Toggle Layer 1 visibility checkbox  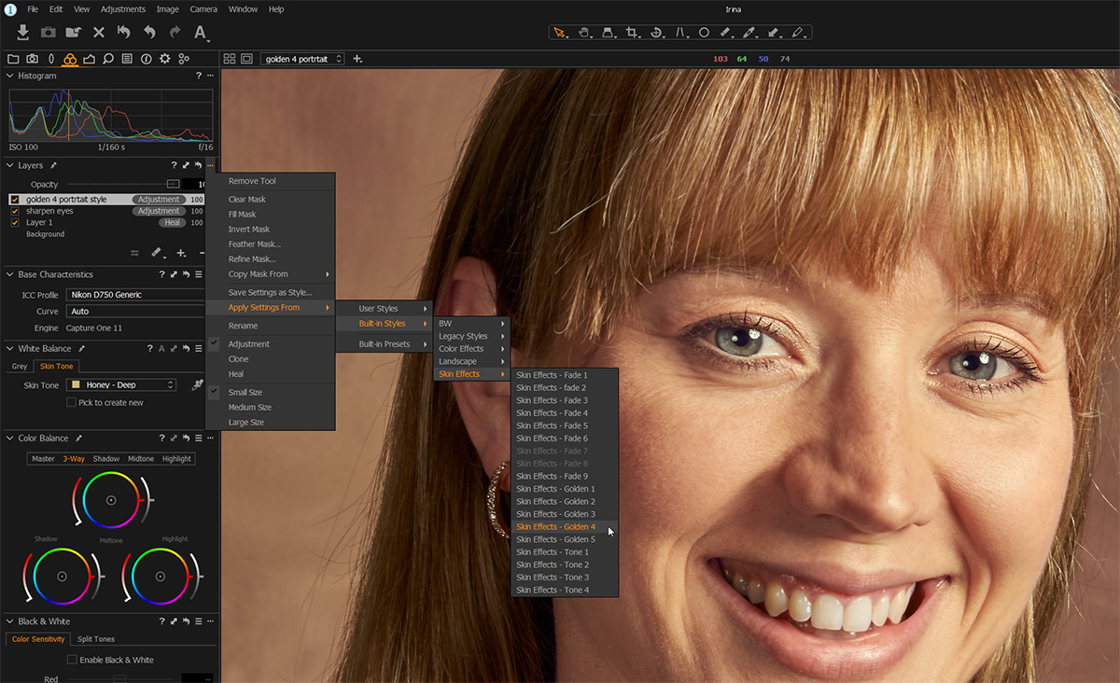click(x=15, y=223)
